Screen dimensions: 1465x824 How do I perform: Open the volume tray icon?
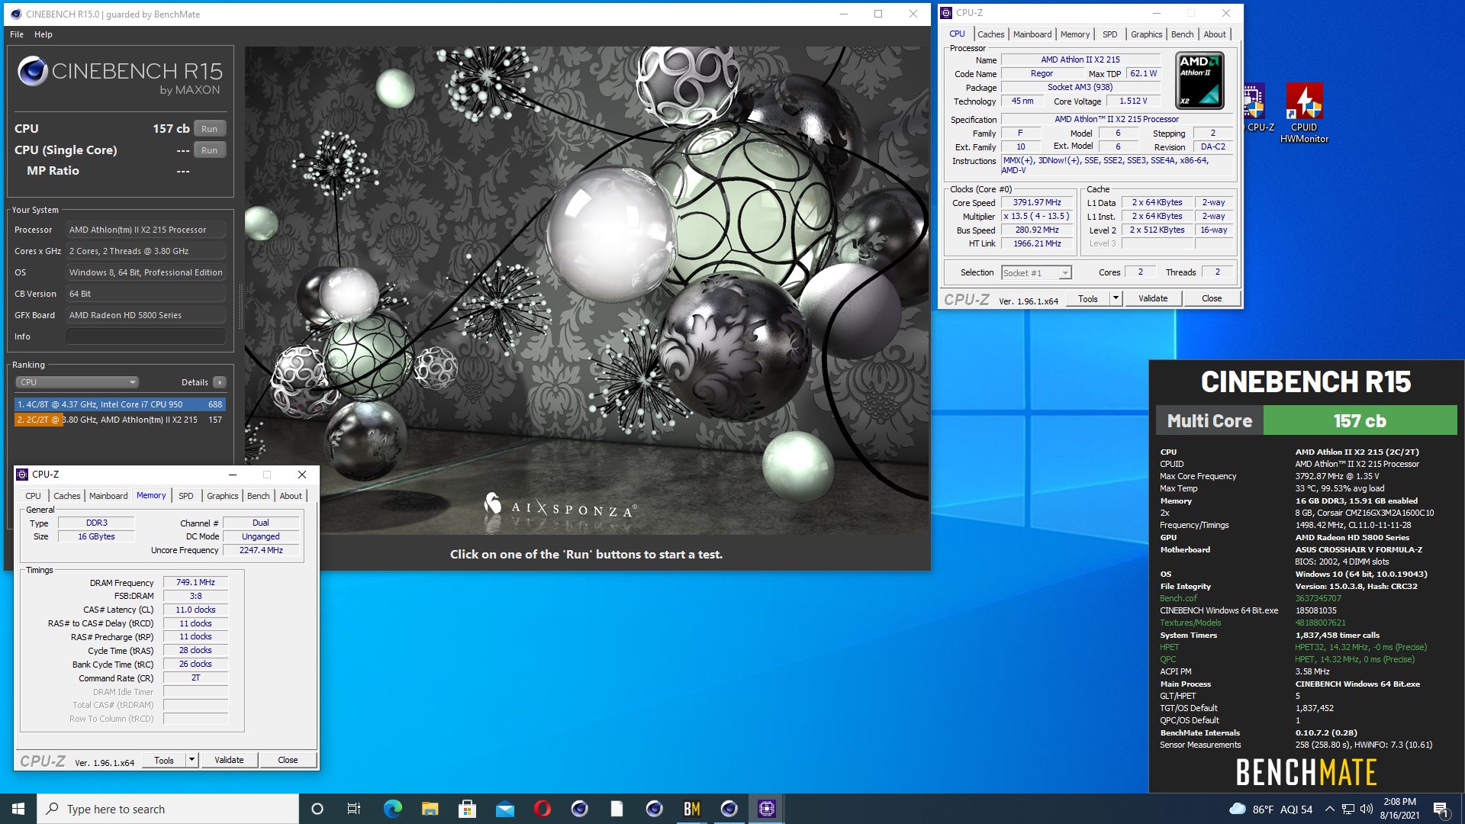(x=1367, y=809)
